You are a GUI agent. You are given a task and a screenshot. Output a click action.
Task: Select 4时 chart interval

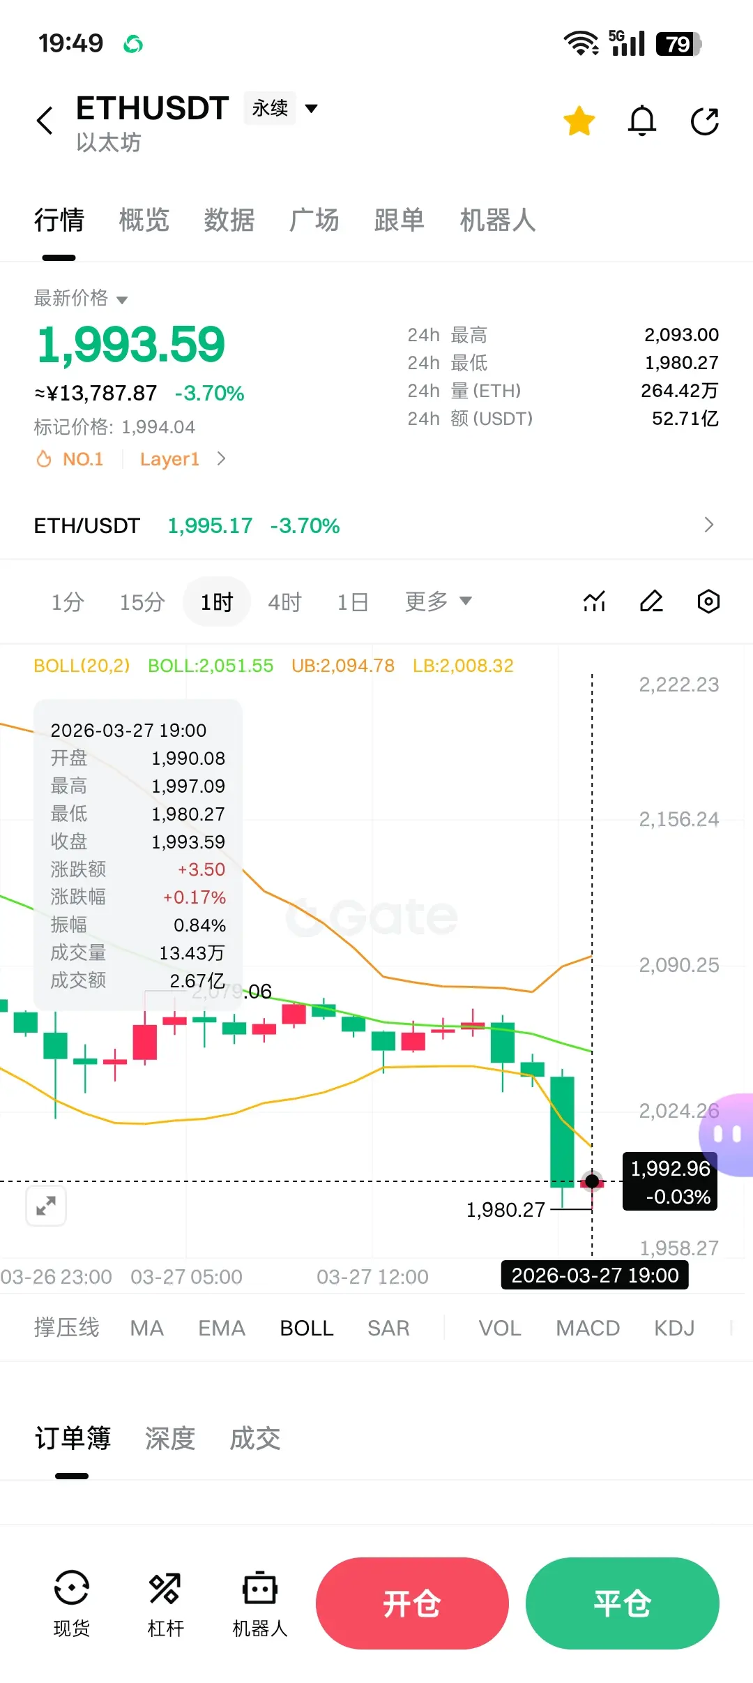click(285, 601)
